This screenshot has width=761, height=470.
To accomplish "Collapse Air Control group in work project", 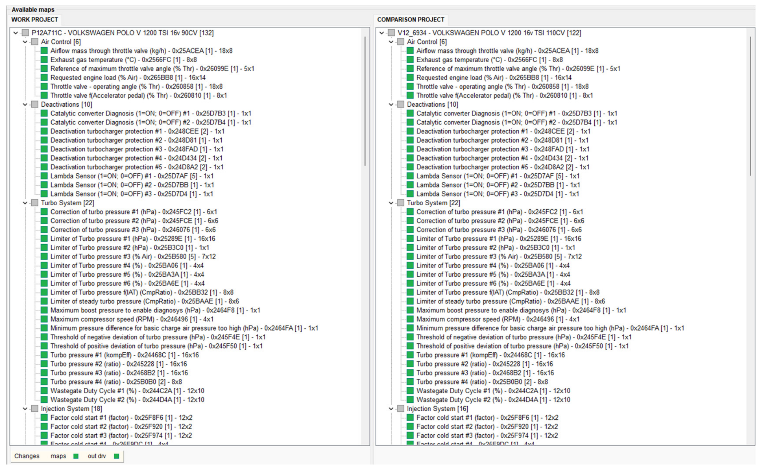I will pos(25,42).
